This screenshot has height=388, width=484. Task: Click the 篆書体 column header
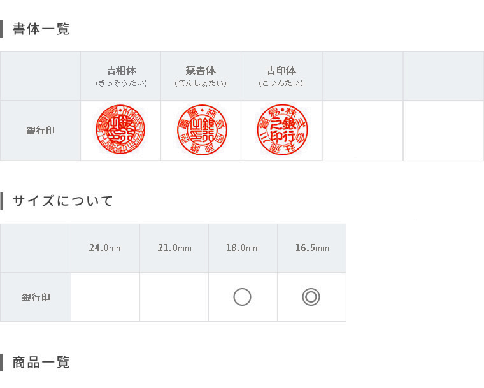tap(201, 76)
